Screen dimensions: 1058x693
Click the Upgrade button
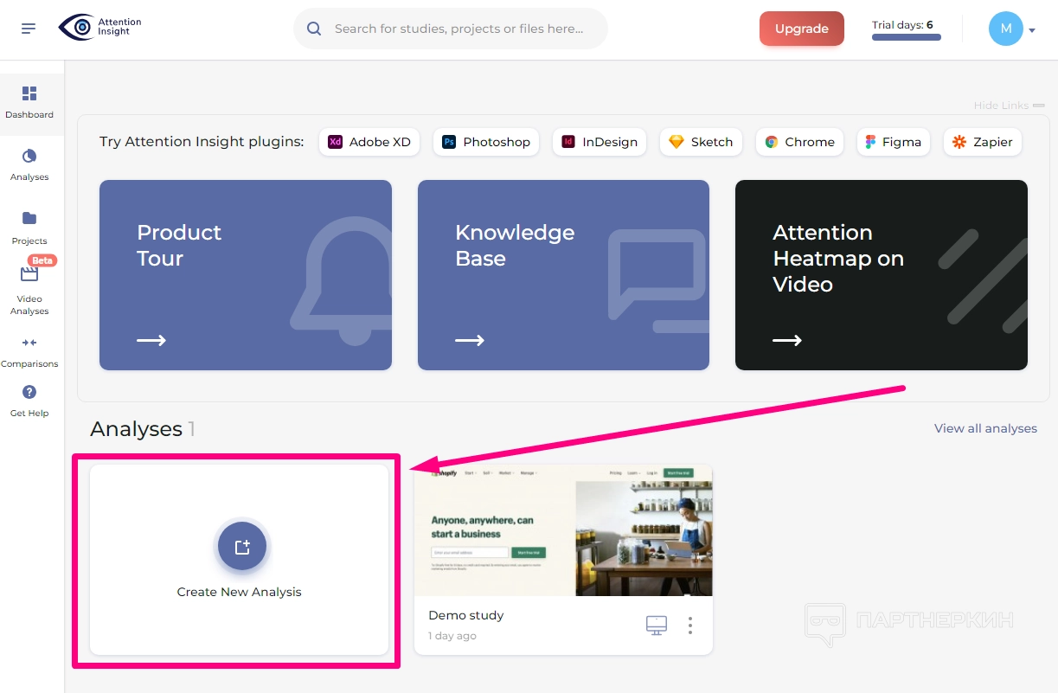(x=801, y=29)
